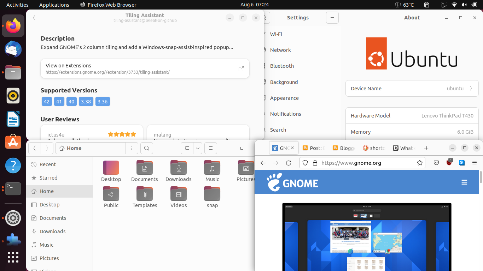This screenshot has width=483, height=271.
Task: Open Rhythmbox music player in dock
Action: [x=13, y=96]
